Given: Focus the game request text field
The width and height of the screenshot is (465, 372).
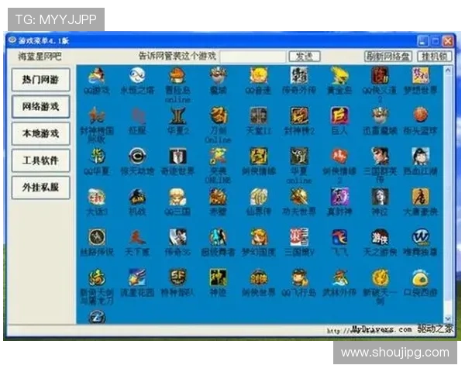Looking at the screenshot, I should coord(253,57).
